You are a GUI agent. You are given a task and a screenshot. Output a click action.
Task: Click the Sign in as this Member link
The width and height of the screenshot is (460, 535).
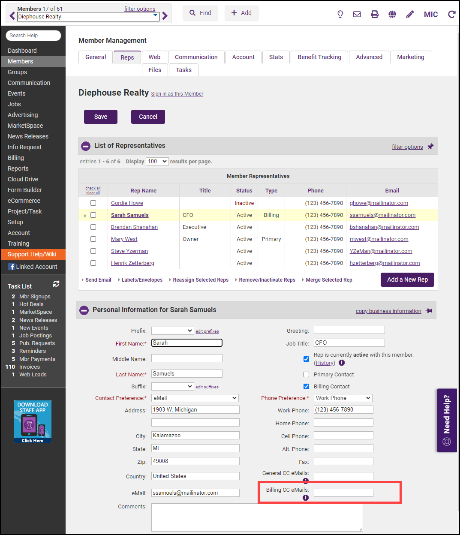point(177,94)
